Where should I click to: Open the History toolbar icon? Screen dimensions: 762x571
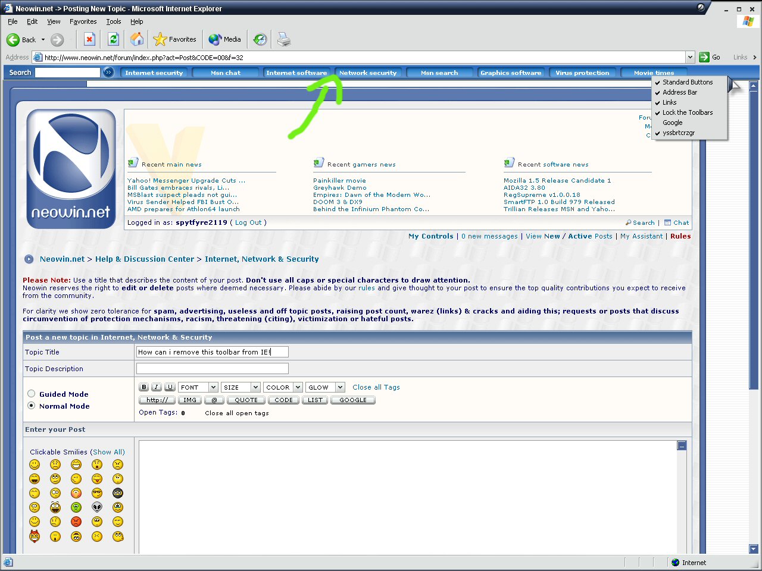point(260,40)
